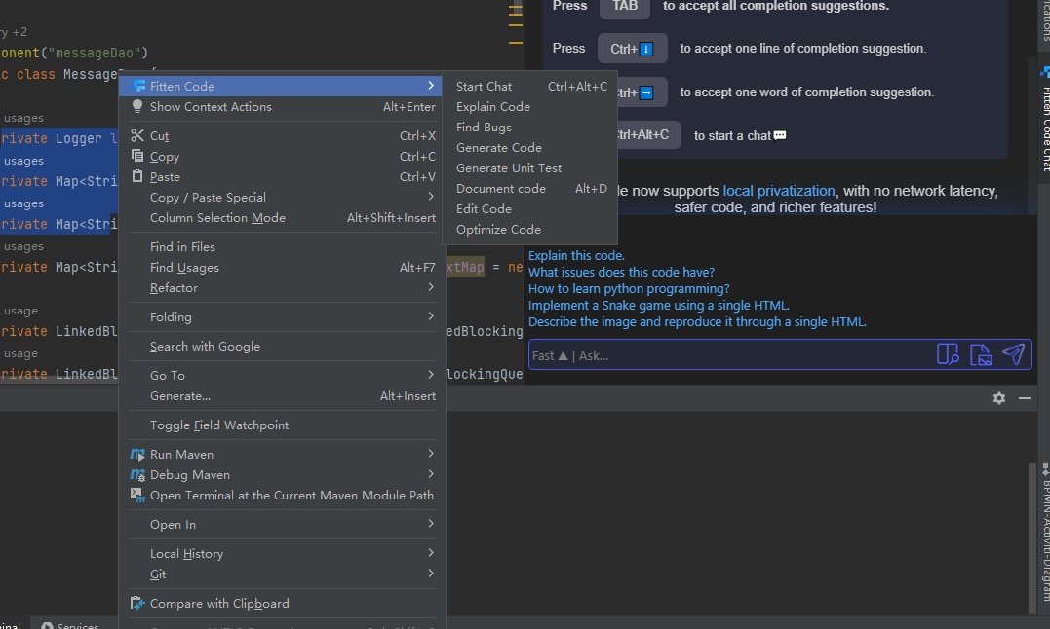
Task: Click the bottom panel vertical scrollbar
Action: (1031, 538)
